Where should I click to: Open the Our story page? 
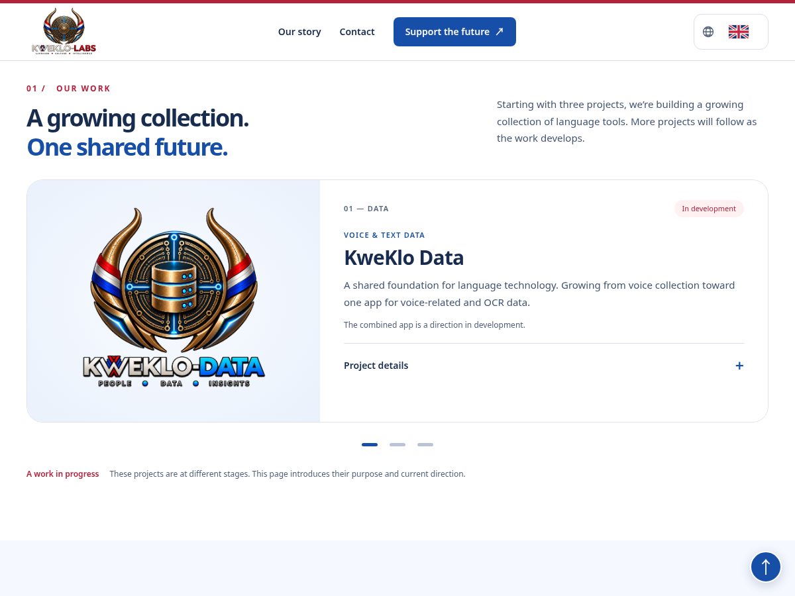[299, 32]
